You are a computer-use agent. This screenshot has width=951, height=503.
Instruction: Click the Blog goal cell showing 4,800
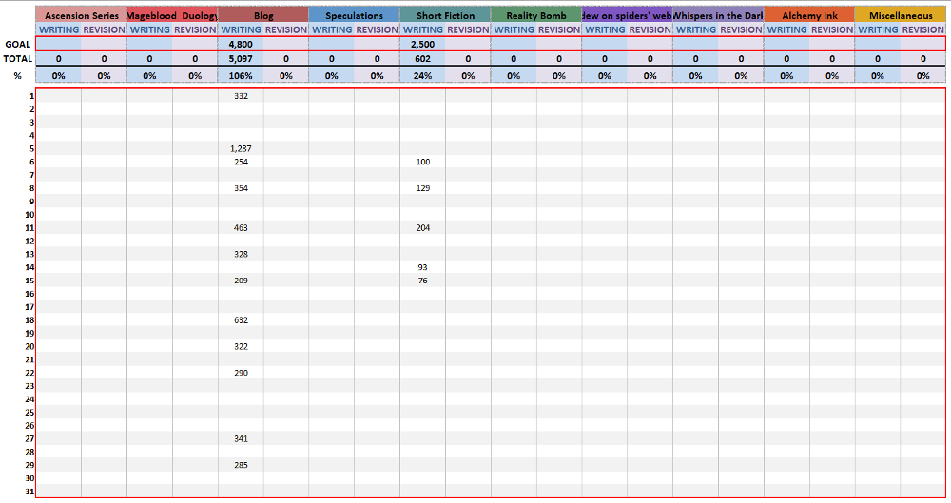pos(241,44)
